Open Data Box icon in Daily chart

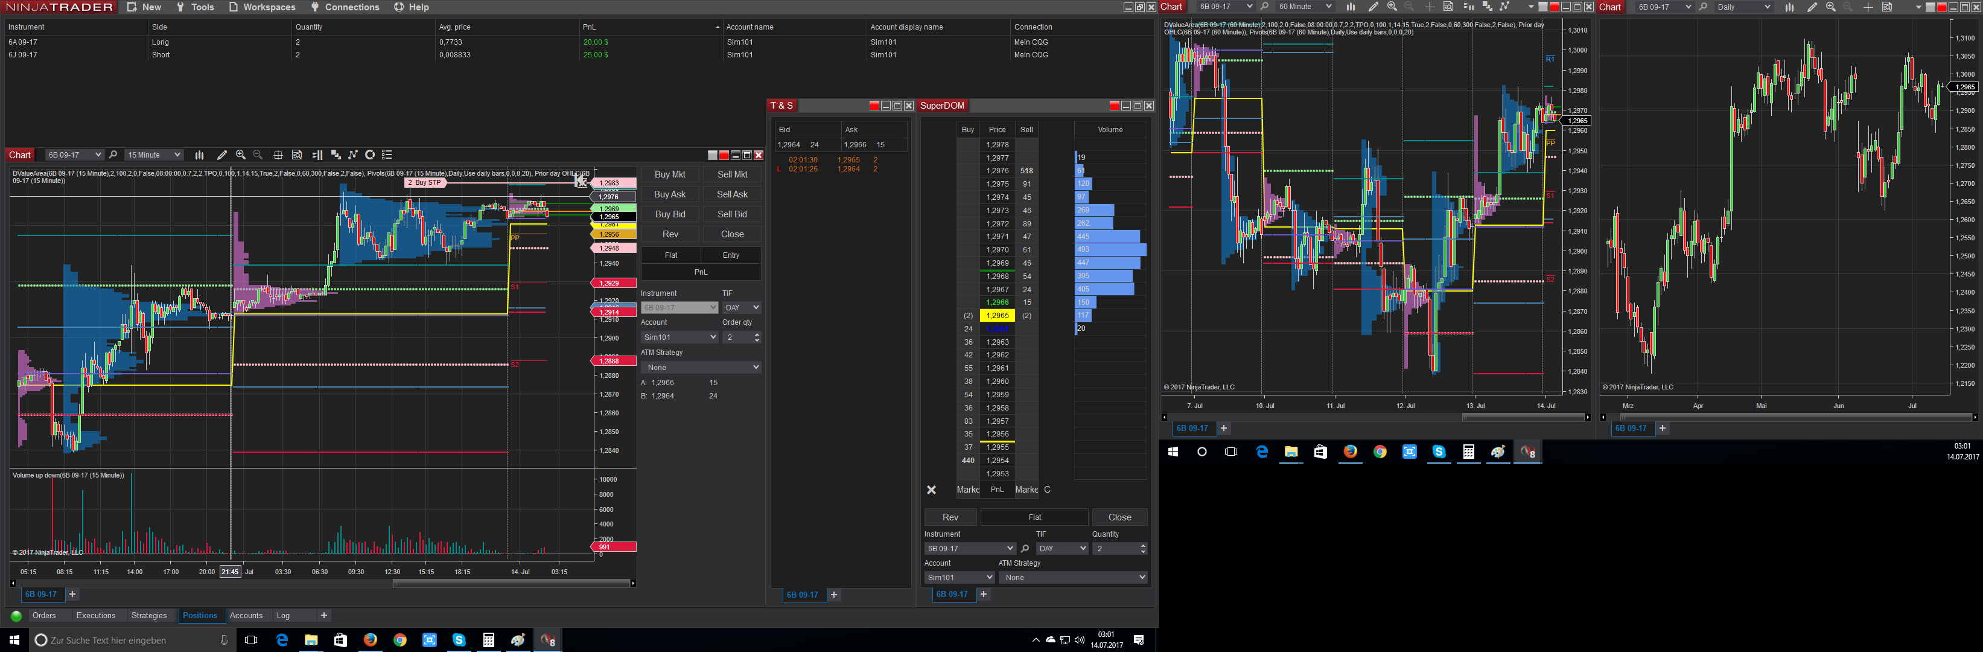[1887, 7]
